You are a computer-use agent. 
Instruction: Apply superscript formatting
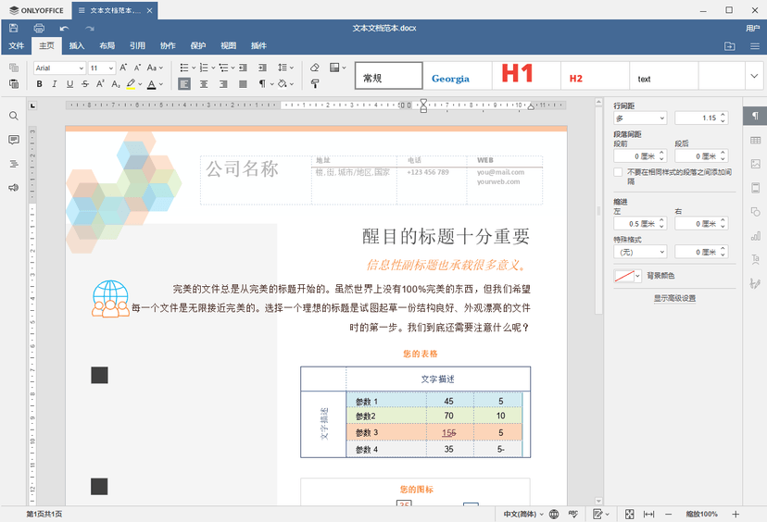click(x=100, y=84)
